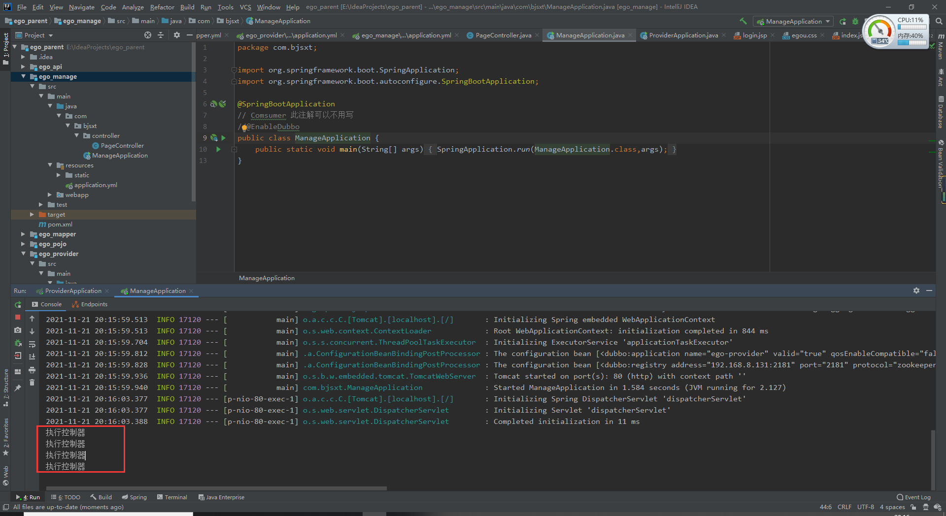Screen dimensions: 946x516
Task: Close the login.jsp editor tab
Action: pyautogui.click(x=773, y=35)
